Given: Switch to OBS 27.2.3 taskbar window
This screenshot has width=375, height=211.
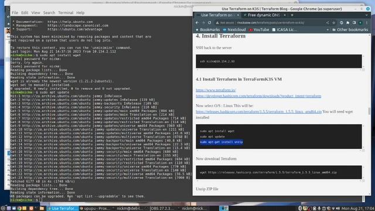Looking at the screenshot, I should 162,209.
